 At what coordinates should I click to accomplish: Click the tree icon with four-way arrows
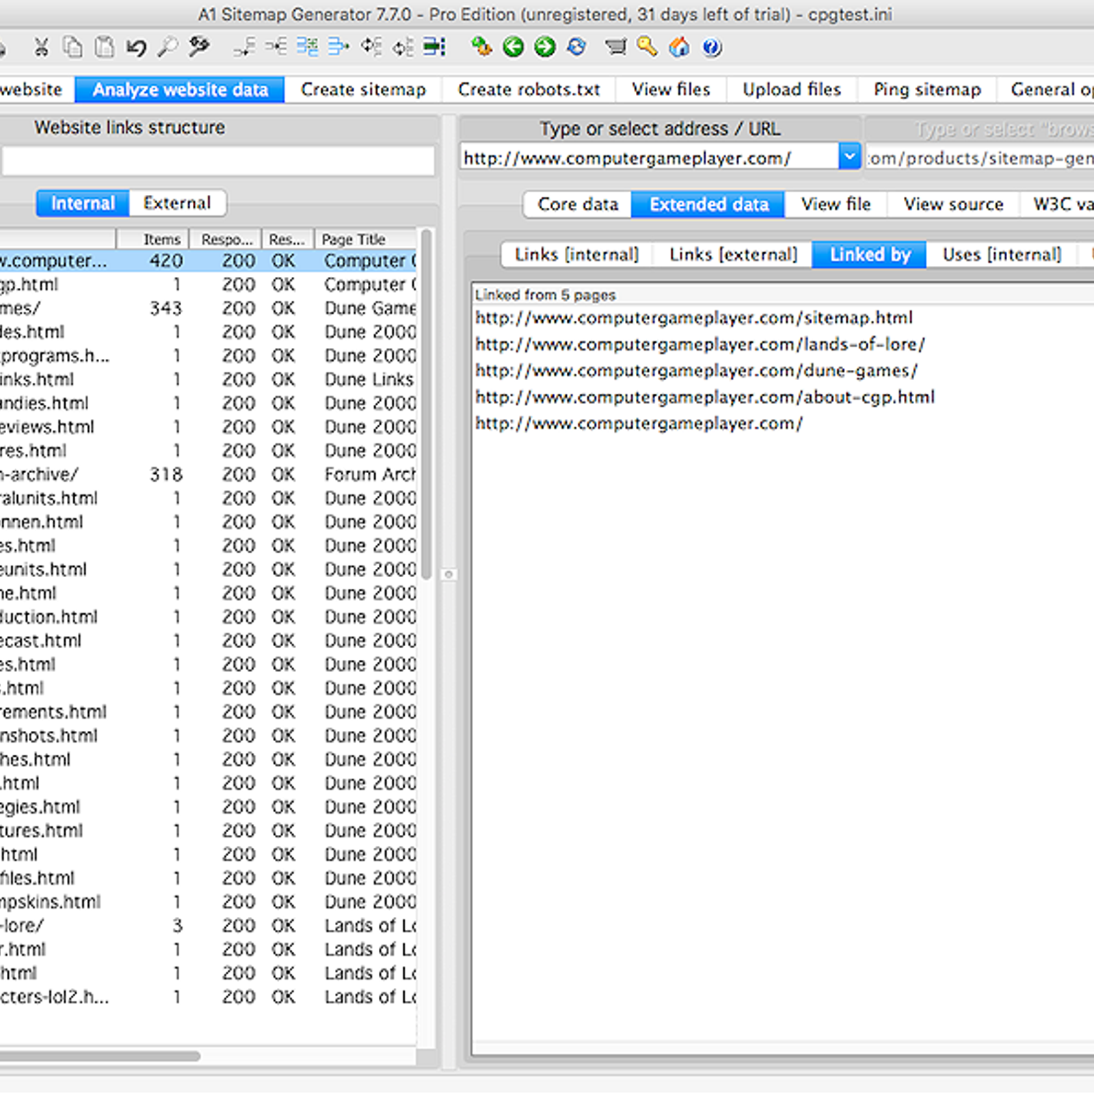(371, 47)
